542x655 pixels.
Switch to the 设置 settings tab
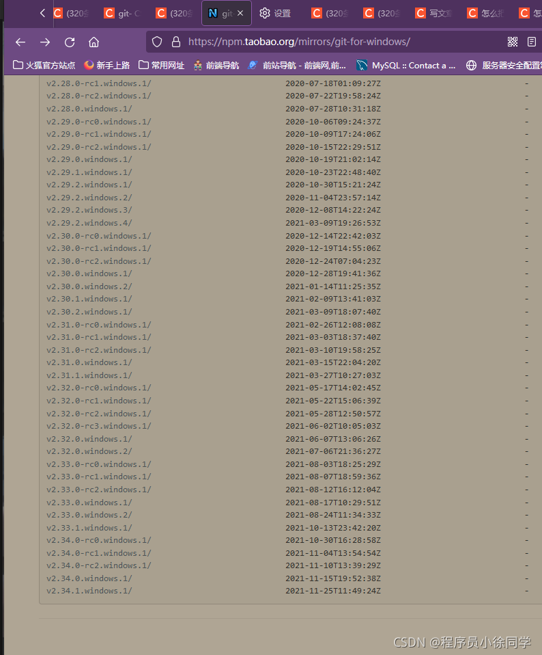tap(276, 14)
